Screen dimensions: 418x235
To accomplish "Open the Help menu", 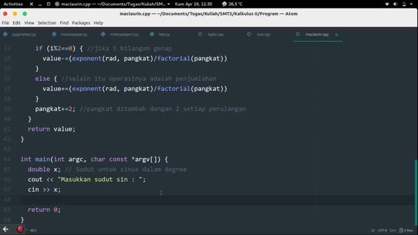I will pos(99,23).
